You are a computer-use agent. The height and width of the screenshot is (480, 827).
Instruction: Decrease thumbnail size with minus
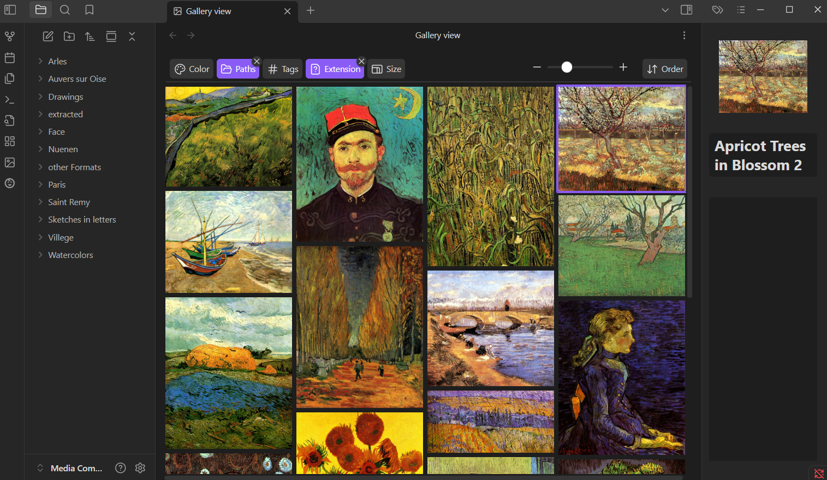point(537,67)
